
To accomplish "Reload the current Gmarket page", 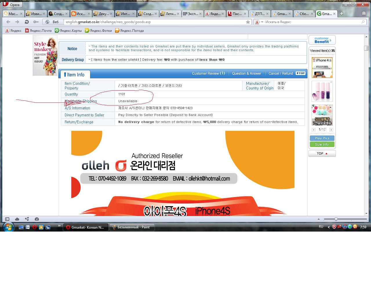I will [27, 22].
